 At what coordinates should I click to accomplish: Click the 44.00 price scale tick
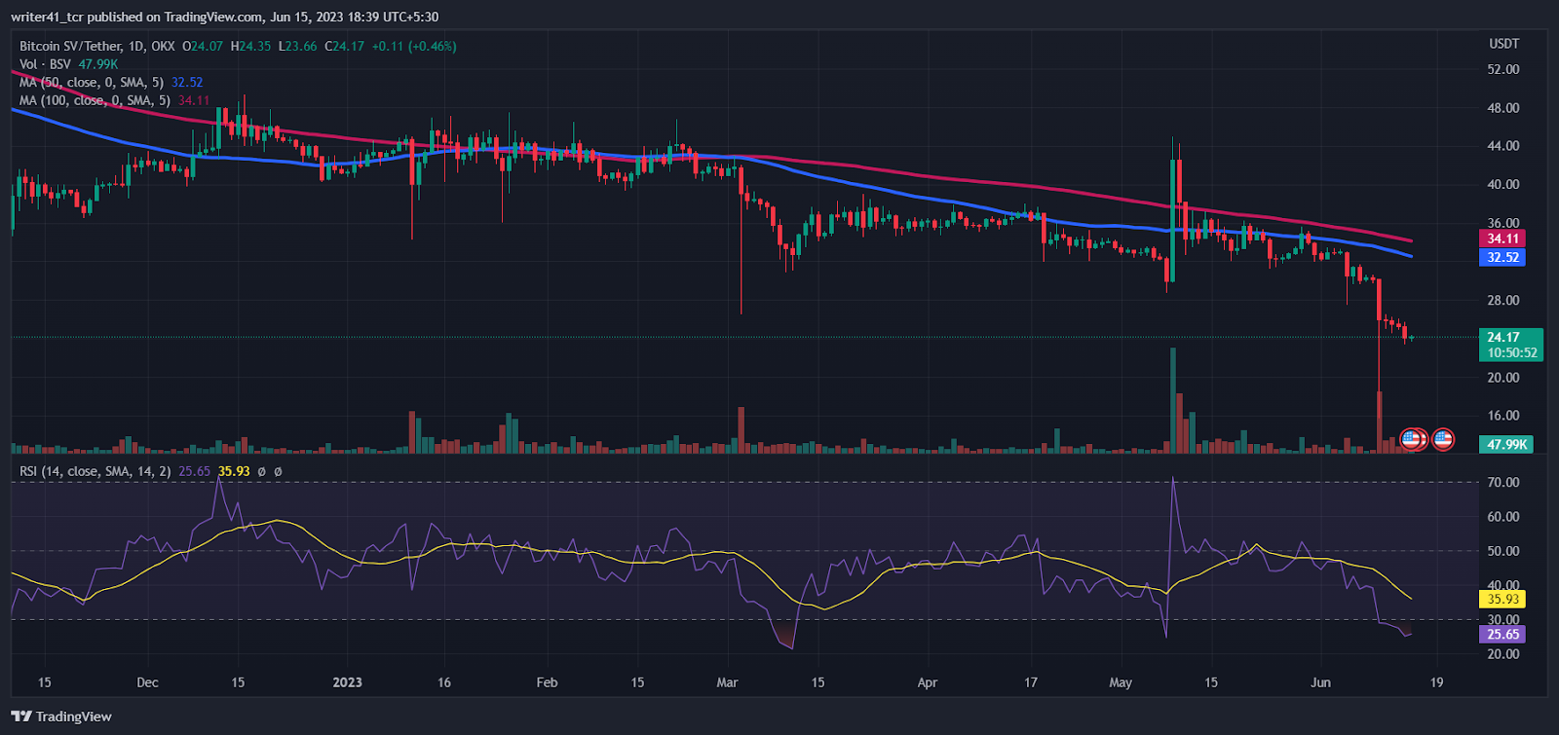click(x=1503, y=146)
